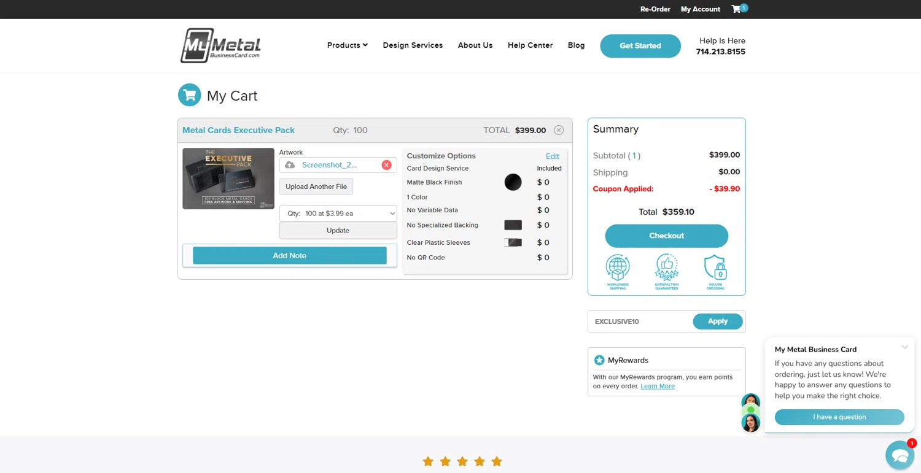Click Re-Order in the top bar
The width and height of the screenshot is (921, 473).
655,9
